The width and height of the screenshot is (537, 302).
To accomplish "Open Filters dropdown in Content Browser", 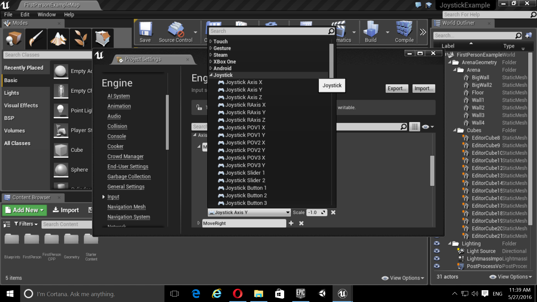I will tap(26, 224).
